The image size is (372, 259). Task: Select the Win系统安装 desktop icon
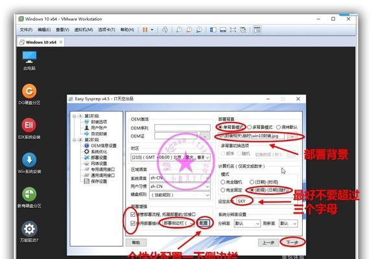(x=29, y=163)
